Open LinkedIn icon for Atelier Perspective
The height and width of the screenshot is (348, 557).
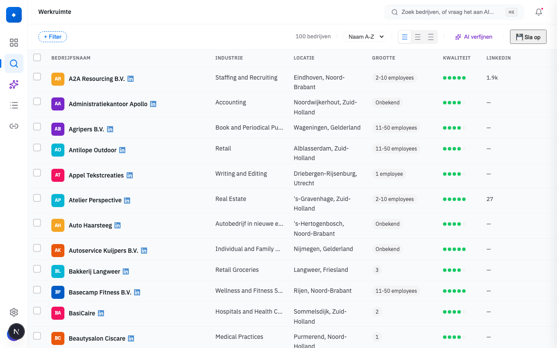[x=127, y=201]
